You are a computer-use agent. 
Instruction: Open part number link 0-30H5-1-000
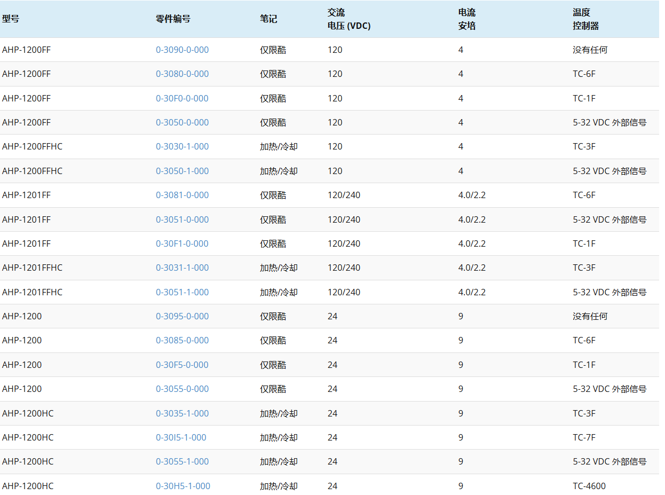(183, 486)
